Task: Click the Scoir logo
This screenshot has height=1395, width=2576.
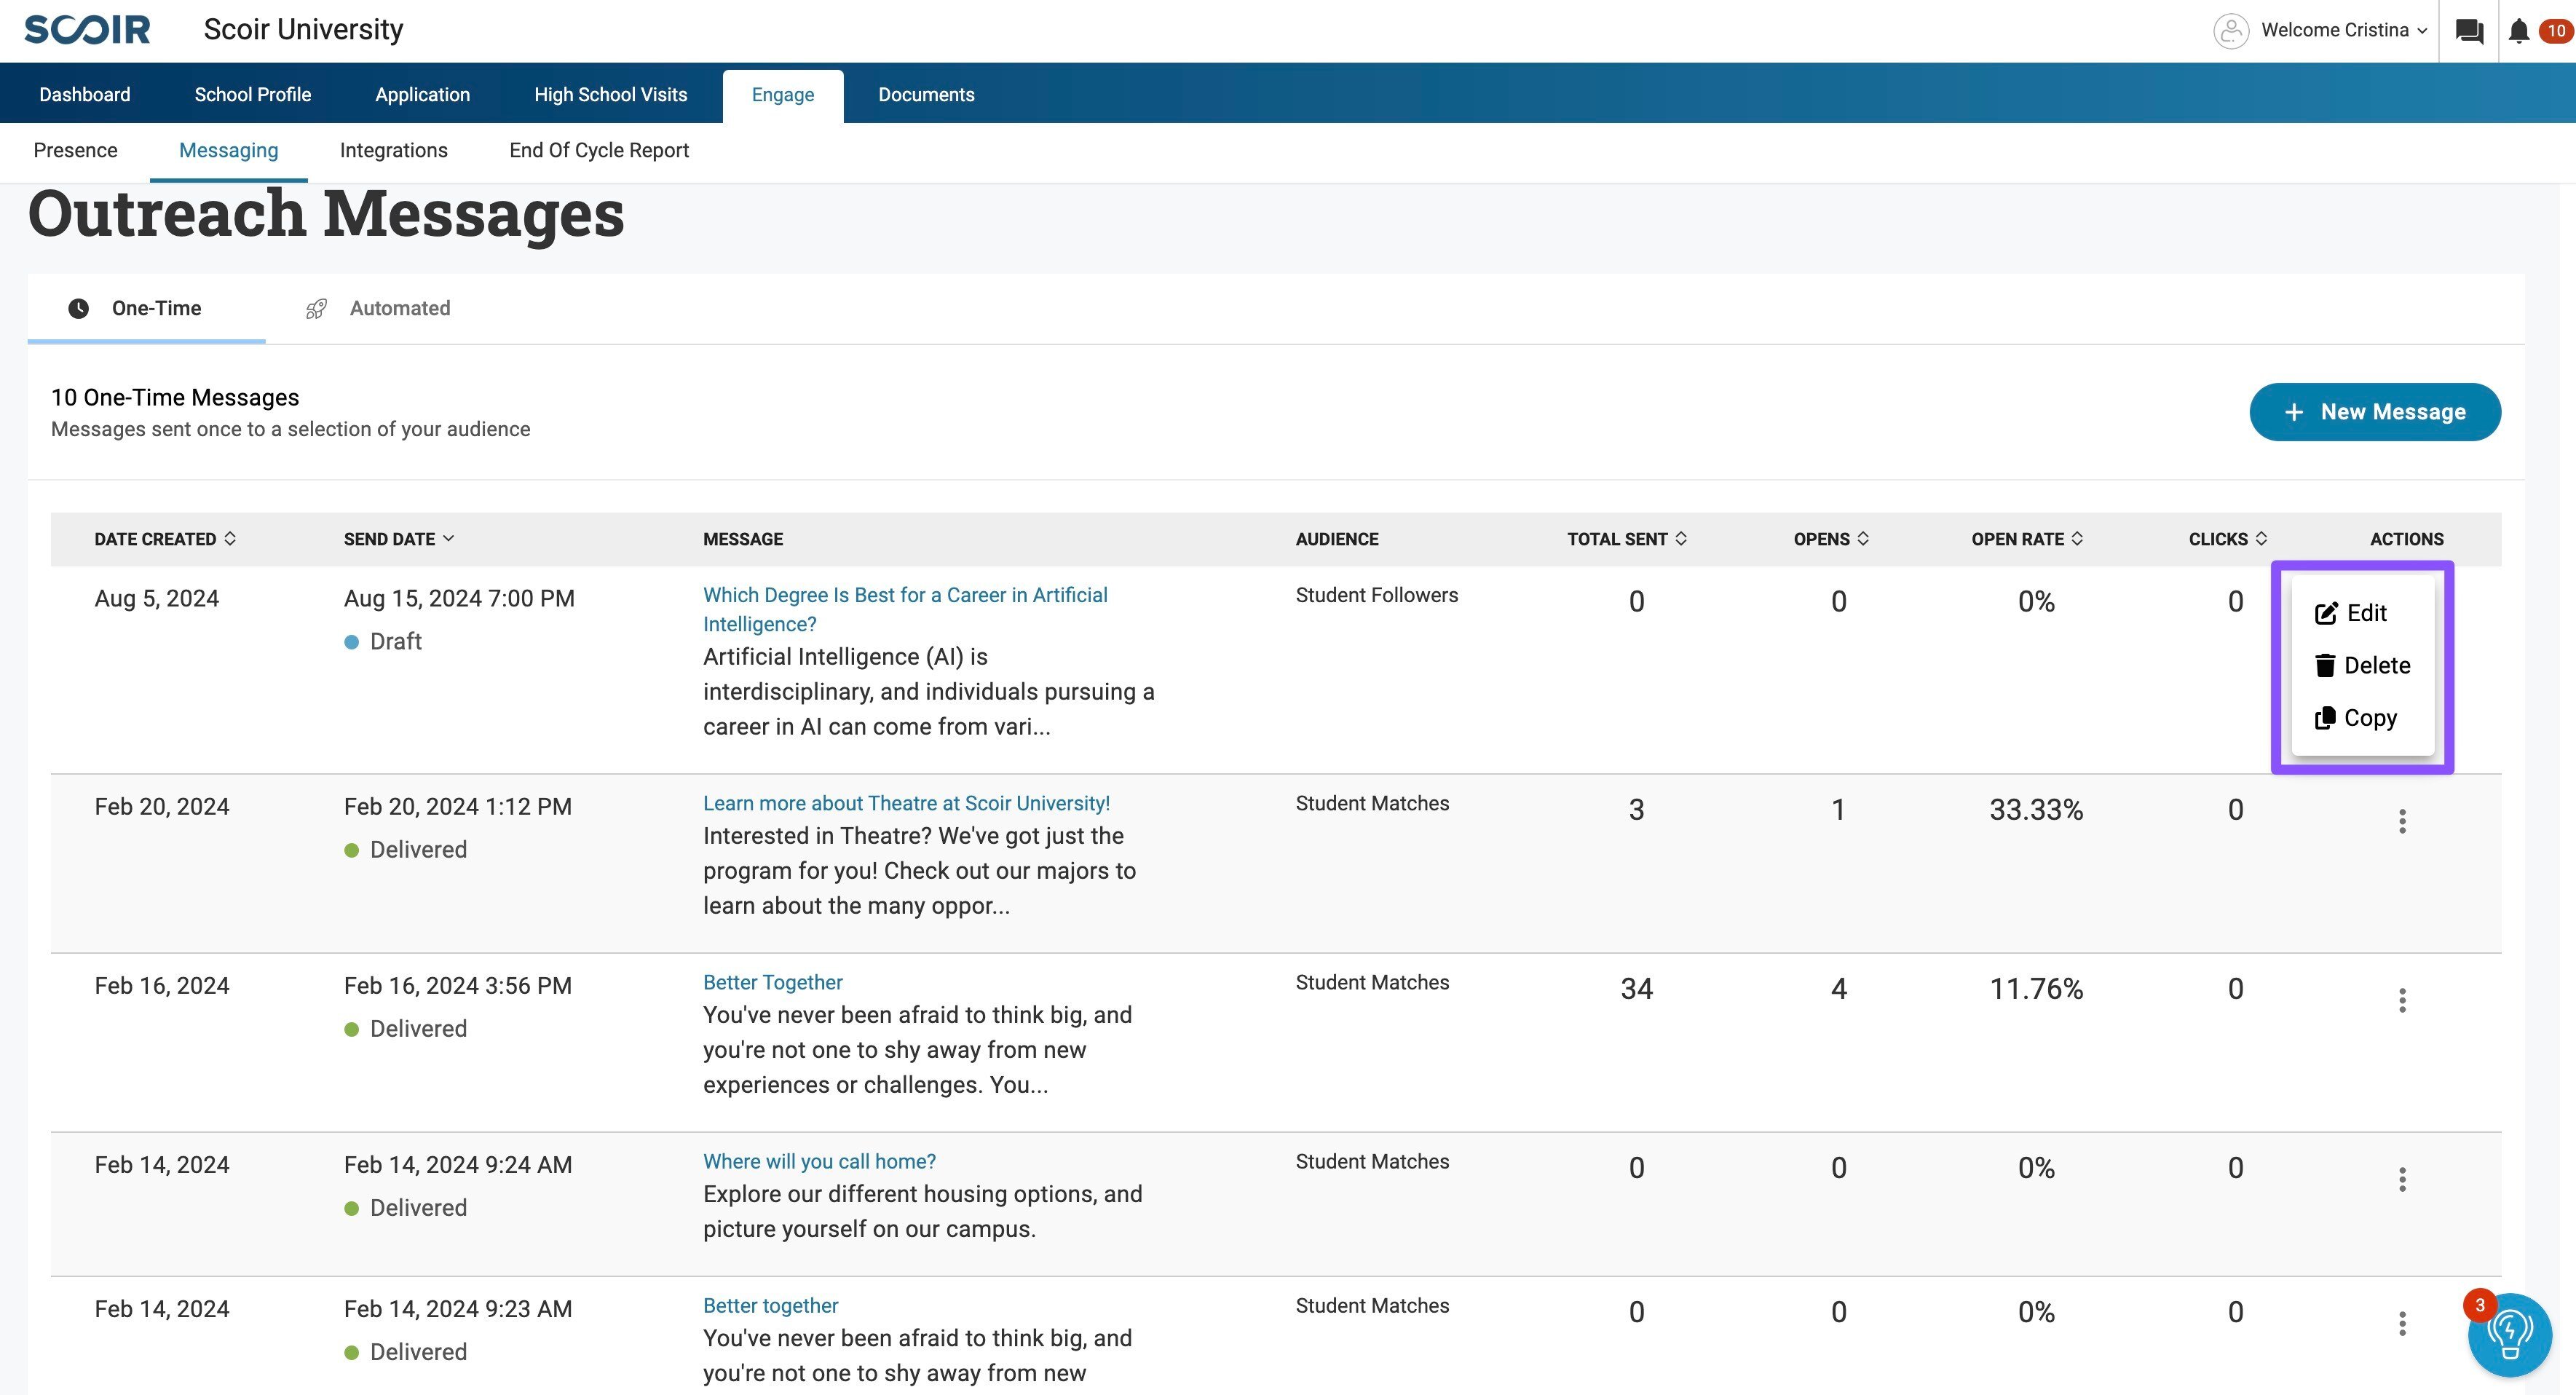Action: (x=87, y=30)
